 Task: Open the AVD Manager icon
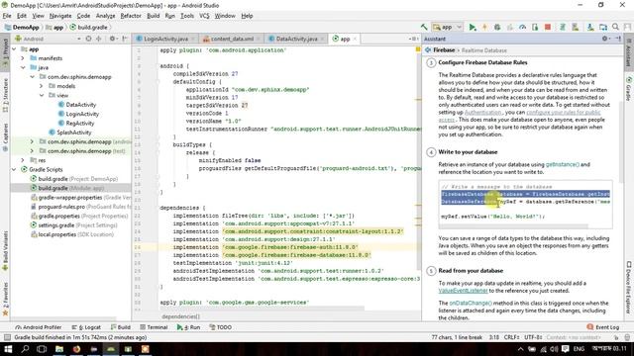pos(575,27)
